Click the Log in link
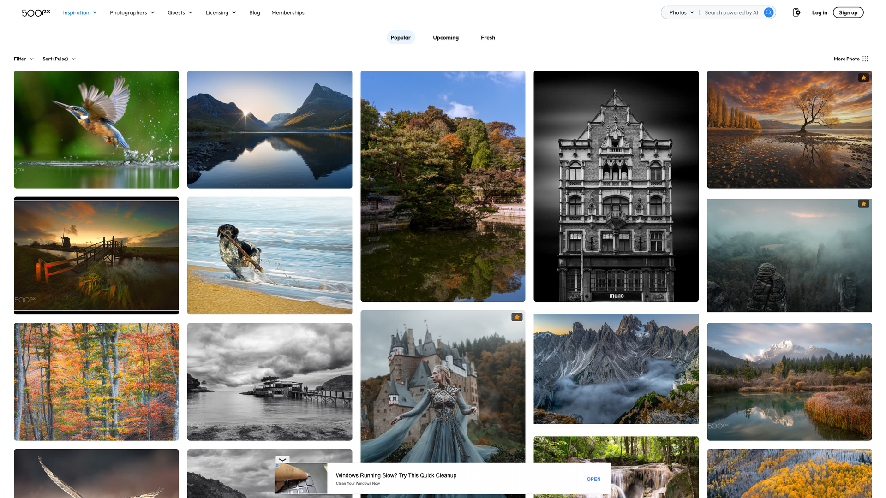This screenshot has height=498, width=886. point(820,12)
